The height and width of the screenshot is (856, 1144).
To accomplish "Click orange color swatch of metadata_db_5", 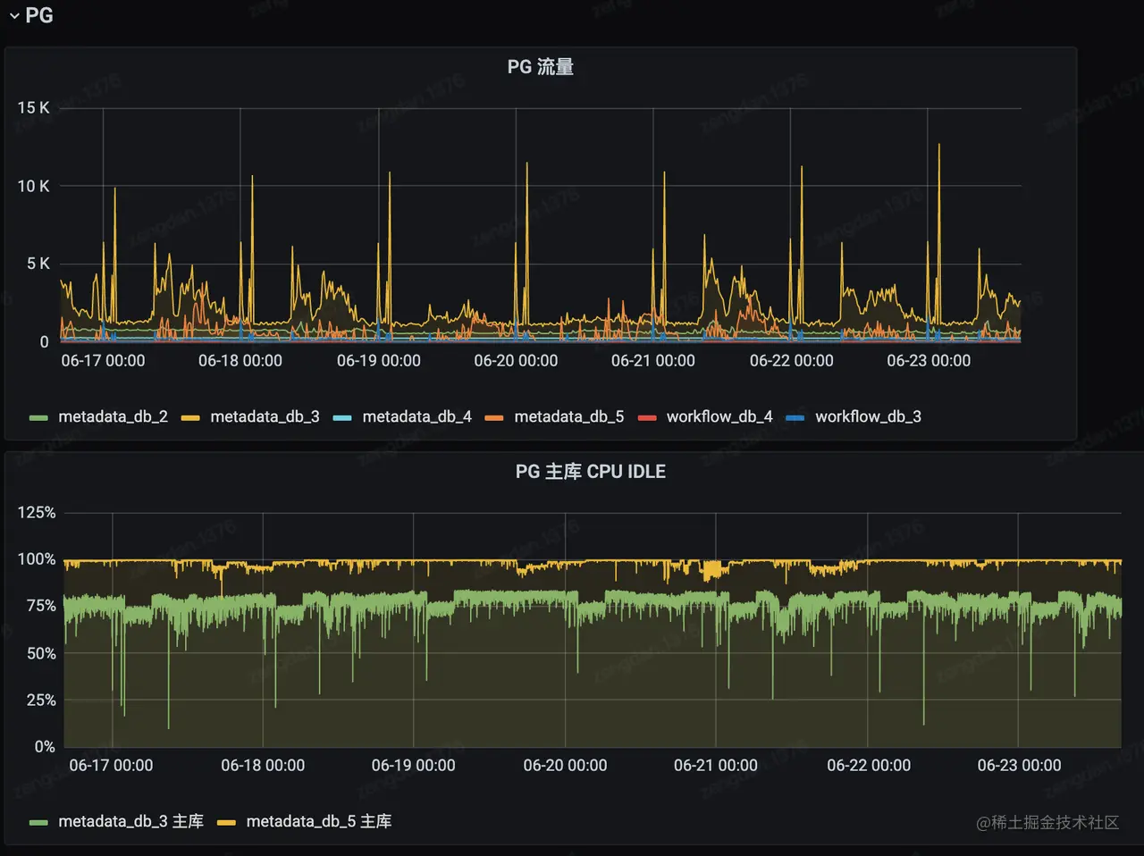I will pos(494,417).
